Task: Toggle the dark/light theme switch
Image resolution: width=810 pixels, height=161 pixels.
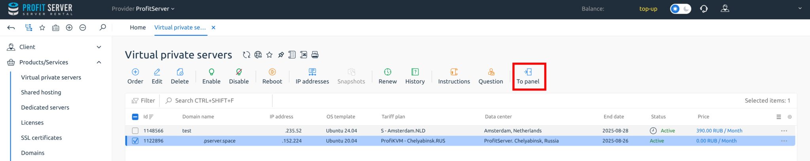Action: 680,9
